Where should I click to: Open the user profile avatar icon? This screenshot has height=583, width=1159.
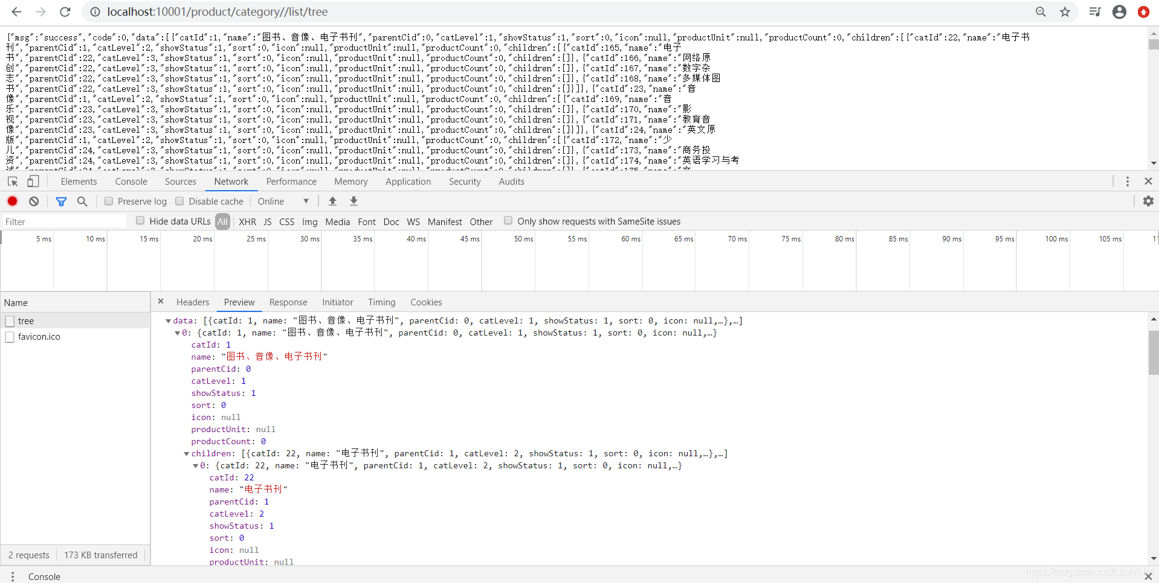(x=1119, y=12)
